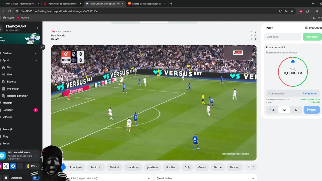Select the Principale market tab
The height and width of the screenshot is (181, 322).
pyautogui.click(x=76, y=167)
